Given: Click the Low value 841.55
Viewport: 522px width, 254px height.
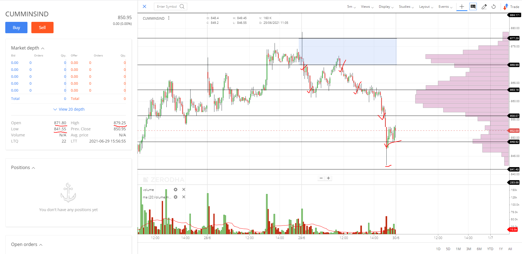Looking at the screenshot, I should coord(60,129).
